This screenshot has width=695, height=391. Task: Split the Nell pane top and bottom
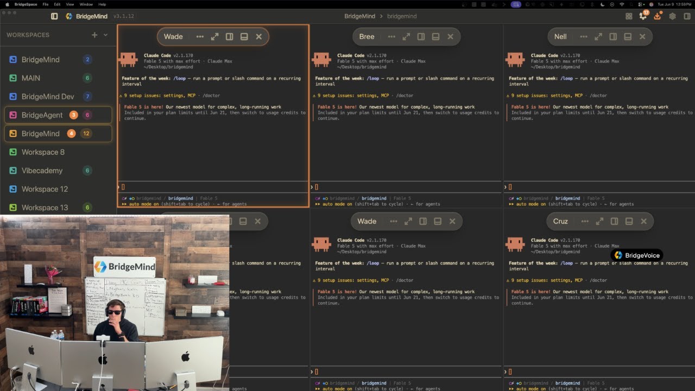628,36
